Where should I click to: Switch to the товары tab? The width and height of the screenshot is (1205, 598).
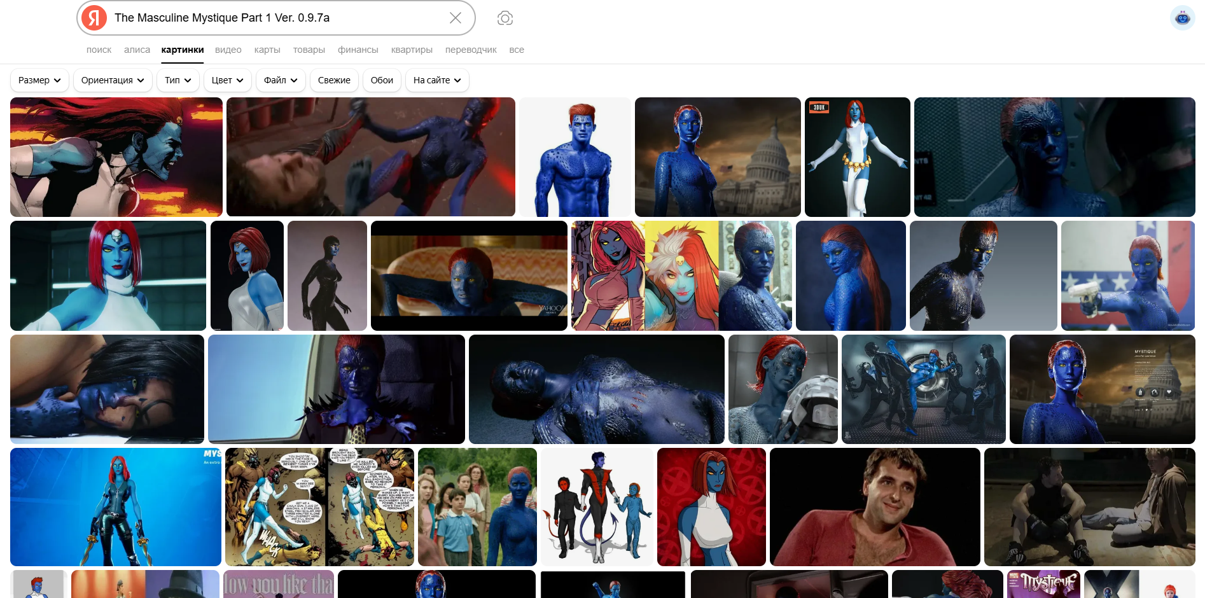tap(309, 50)
